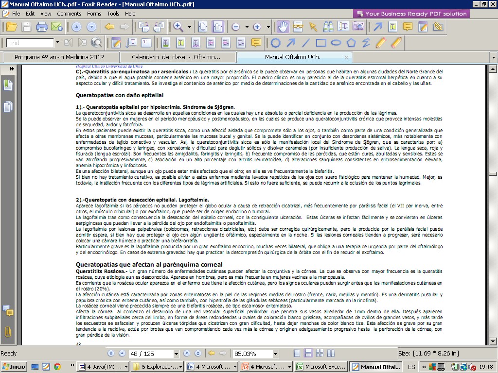Open the binoculars search tool
This screenshot has height=373, width=498.
[x=328, y=27]
